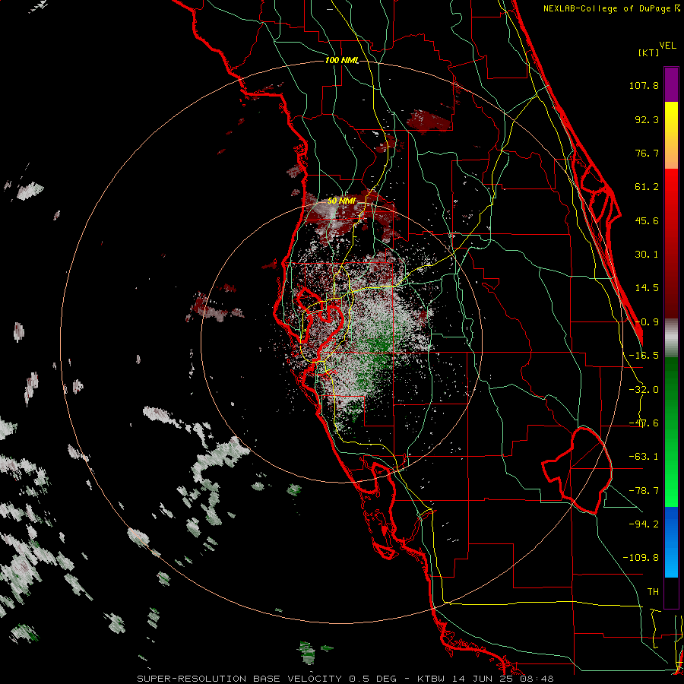684x684 pixels.
Task: Click the '14 JUN 25 08:48' timestamp
Action: (503, 679)
